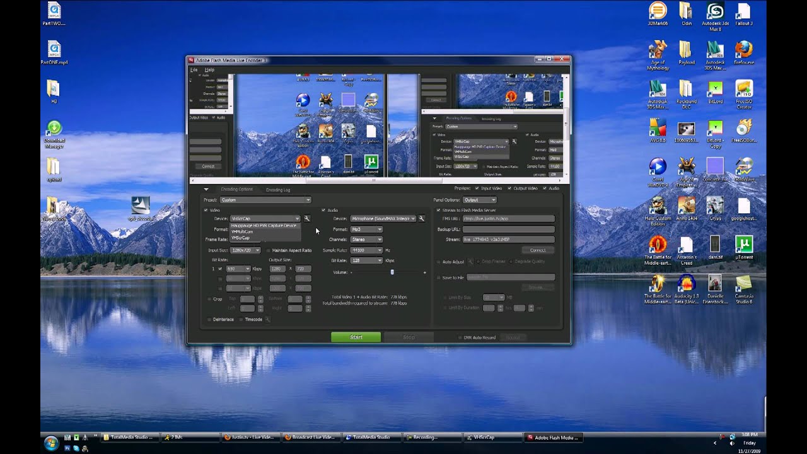The width and height of the screenshot is (807, 454).
Task: Open the audio Bit Rate dropdown
Action: tap(366, 260)
